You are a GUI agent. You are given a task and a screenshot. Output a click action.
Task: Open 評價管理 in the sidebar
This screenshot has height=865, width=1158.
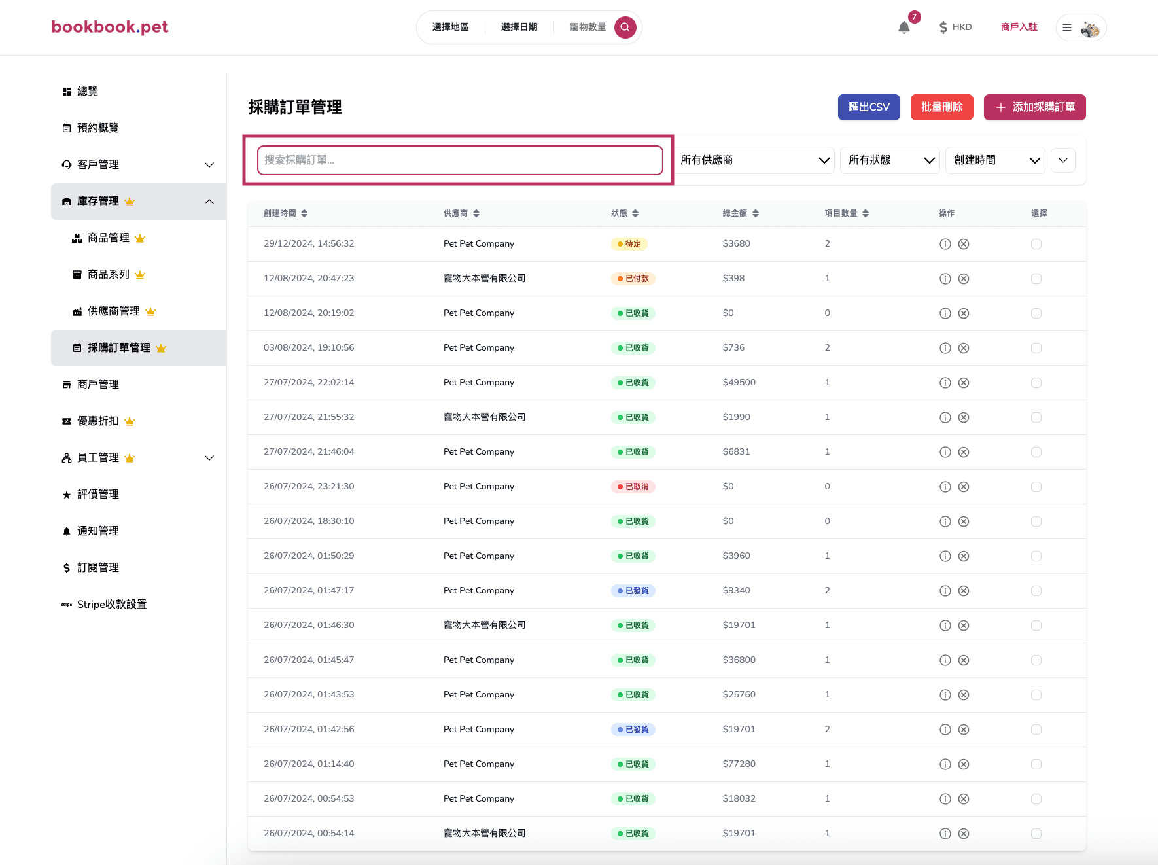click(139, 495)
